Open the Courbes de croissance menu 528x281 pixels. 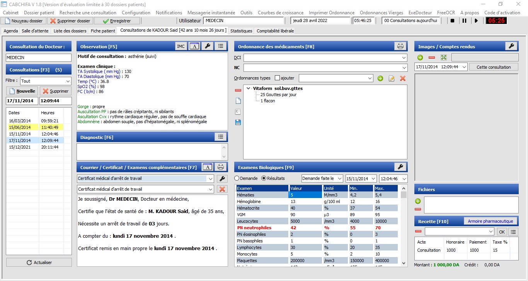click(281, 13)
